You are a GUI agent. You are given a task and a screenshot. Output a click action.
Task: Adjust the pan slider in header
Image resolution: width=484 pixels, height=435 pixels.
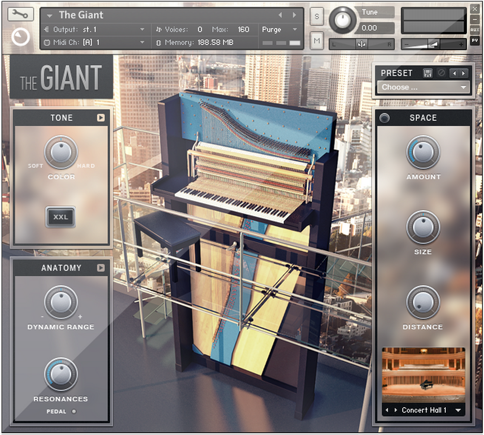(x=362, y=44)
